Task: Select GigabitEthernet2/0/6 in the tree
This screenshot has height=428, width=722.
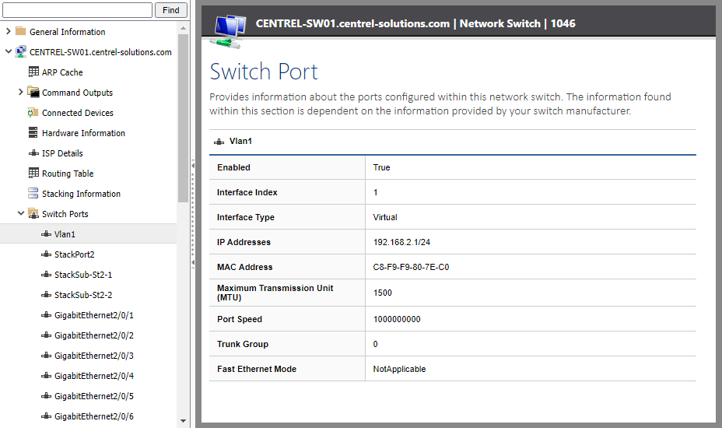Action: [x=94, y=417]
